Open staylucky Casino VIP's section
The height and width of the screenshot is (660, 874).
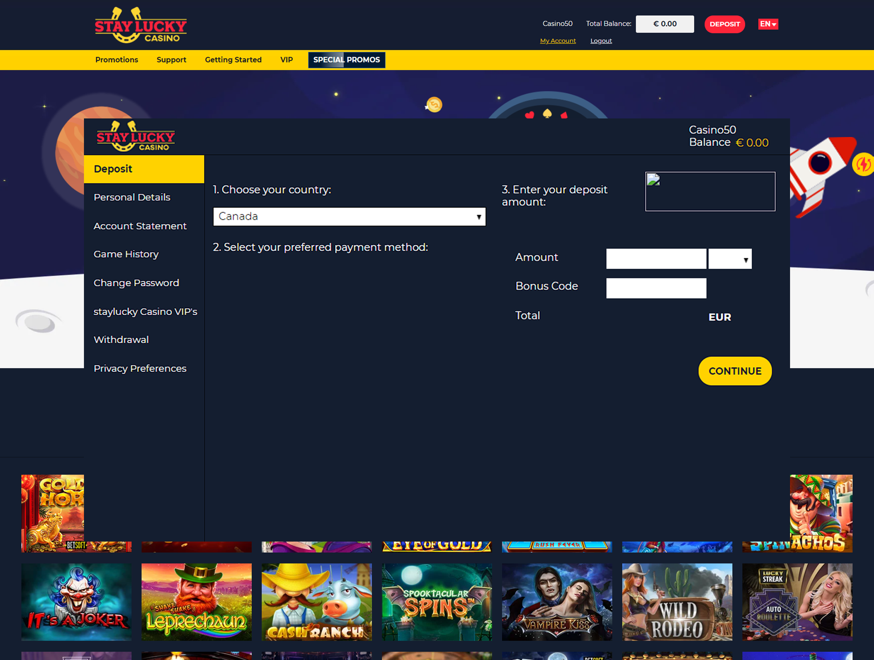(145, 312)
